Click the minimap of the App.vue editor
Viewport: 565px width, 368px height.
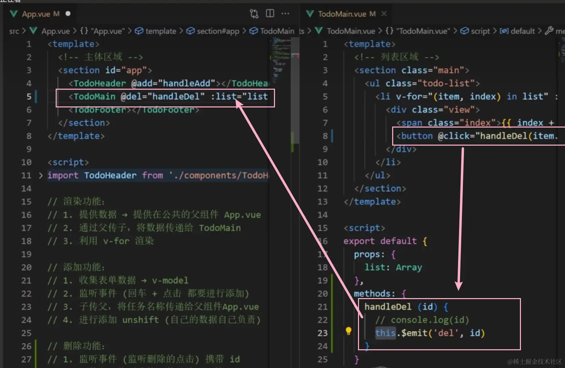(x=281, y=61)
